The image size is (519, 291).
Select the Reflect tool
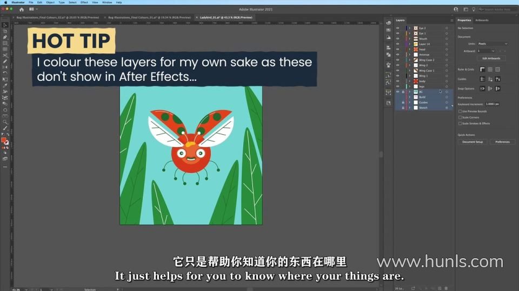pyautogui.click(x=5, y=67)
